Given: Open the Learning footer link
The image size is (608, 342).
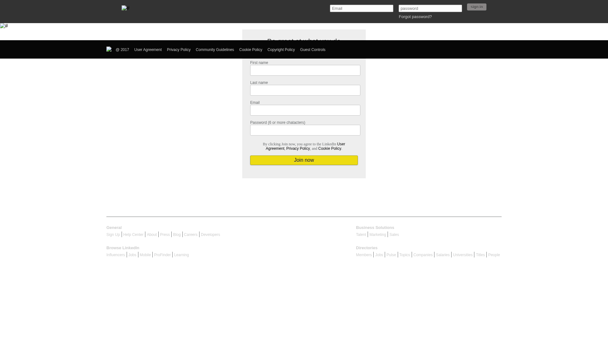Looking at the screenshot, I should (181, 255).
